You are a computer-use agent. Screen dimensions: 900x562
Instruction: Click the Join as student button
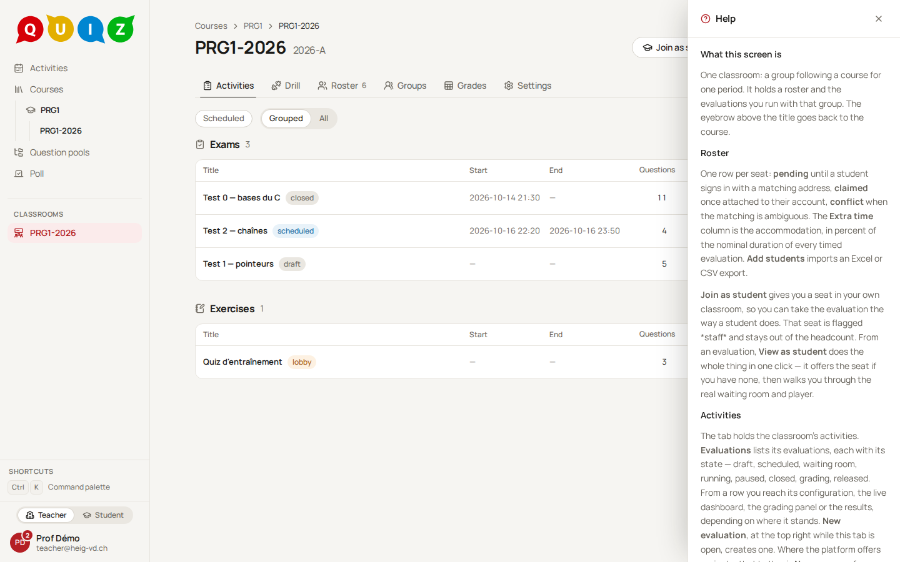point(660,47)
